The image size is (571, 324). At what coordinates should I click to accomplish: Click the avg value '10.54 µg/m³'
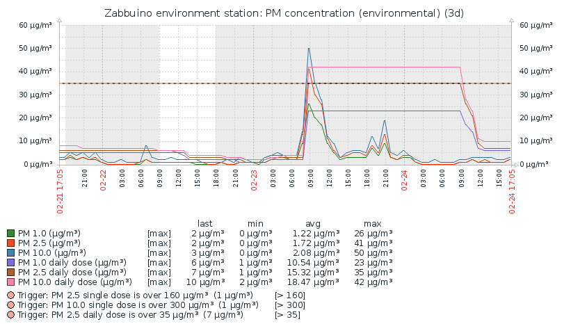pyautogui.click(x=313, y=263)
